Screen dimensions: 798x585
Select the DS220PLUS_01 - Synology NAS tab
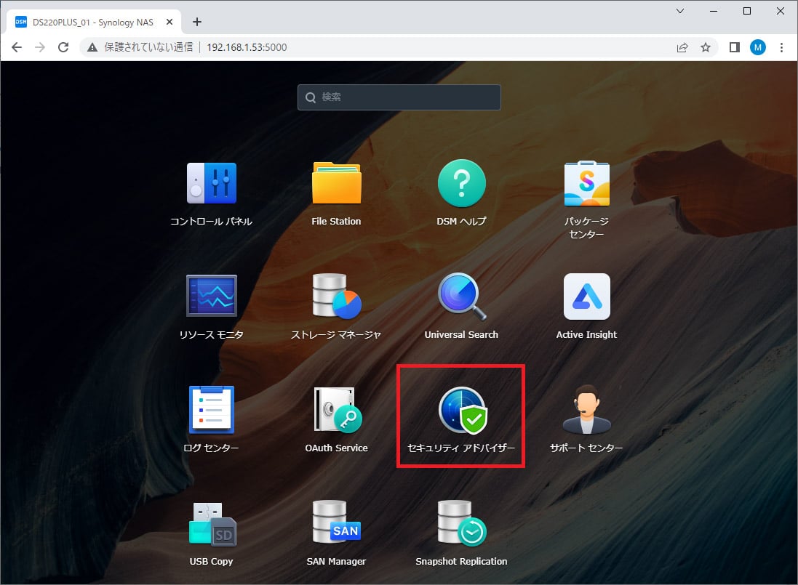click(x=94, y=23)
